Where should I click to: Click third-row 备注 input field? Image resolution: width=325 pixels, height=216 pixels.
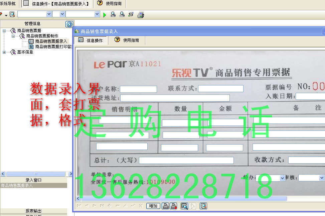289,147
